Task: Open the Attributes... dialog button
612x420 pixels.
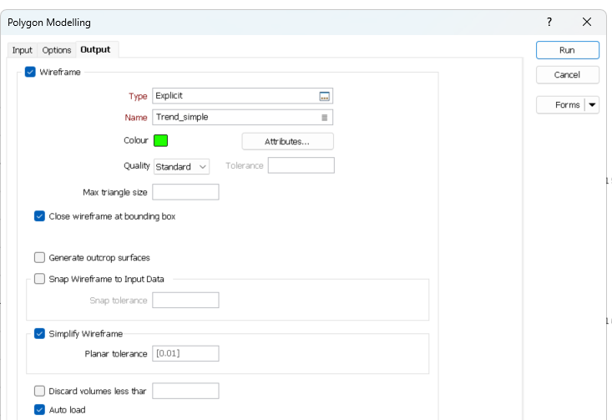Action: (287, 141)
